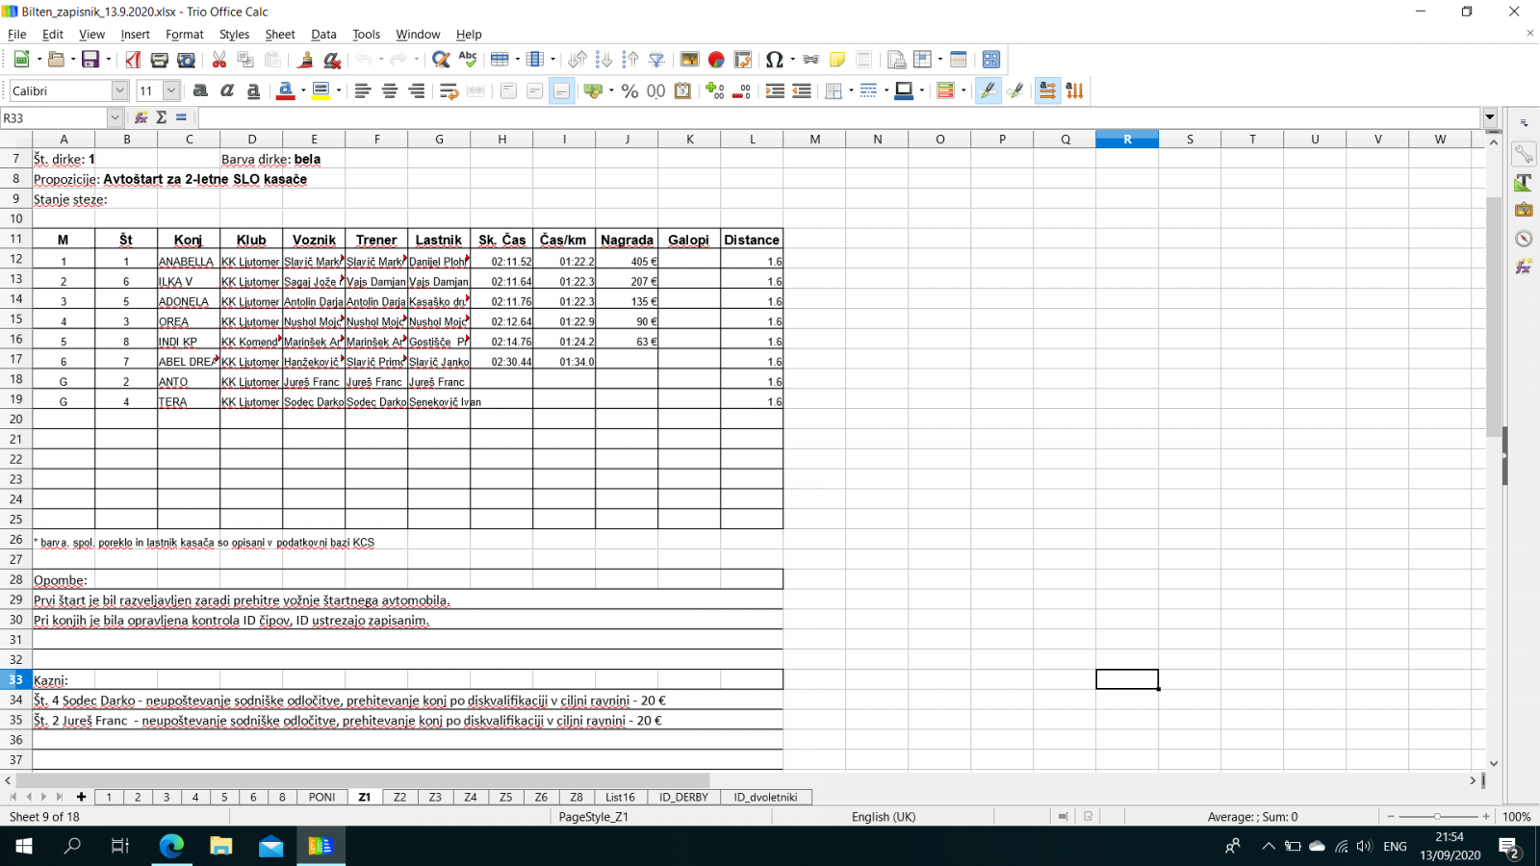Click the Clone Formatting paintbrush
This screenshot has width=1540, height=866.
pyautogui.click(x=305, y=60)
